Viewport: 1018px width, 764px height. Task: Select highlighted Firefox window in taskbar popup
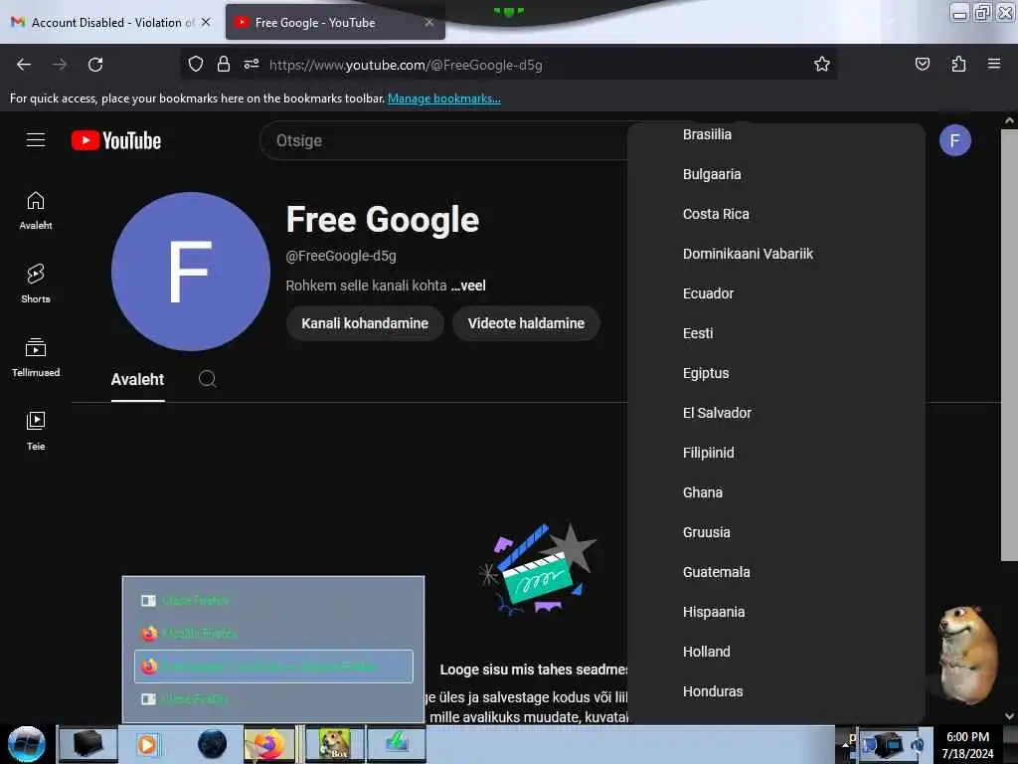(x=273, y=666)
